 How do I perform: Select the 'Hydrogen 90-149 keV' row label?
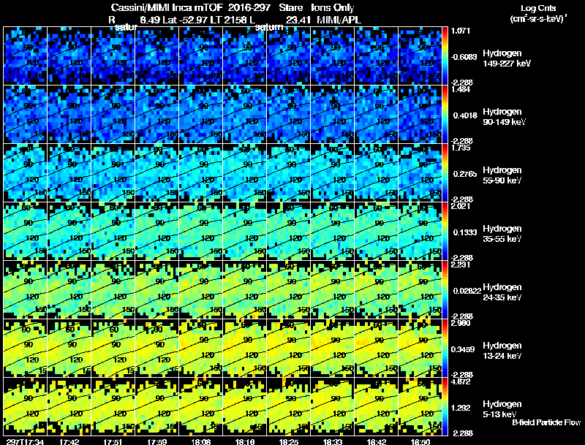pos(505,117)
